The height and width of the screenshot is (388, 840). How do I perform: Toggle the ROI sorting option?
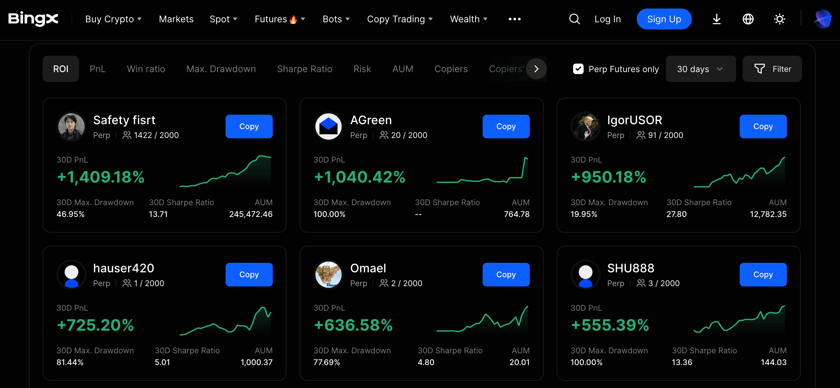pyautogui.click(x=61, y=69)
